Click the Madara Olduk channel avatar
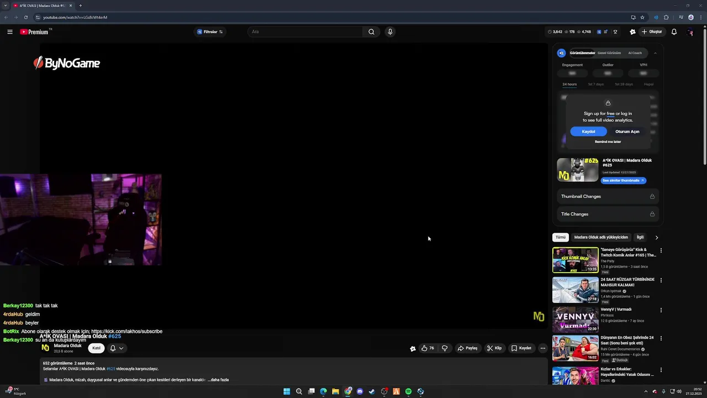The image size is (707, 398). (x=45, y=348)
